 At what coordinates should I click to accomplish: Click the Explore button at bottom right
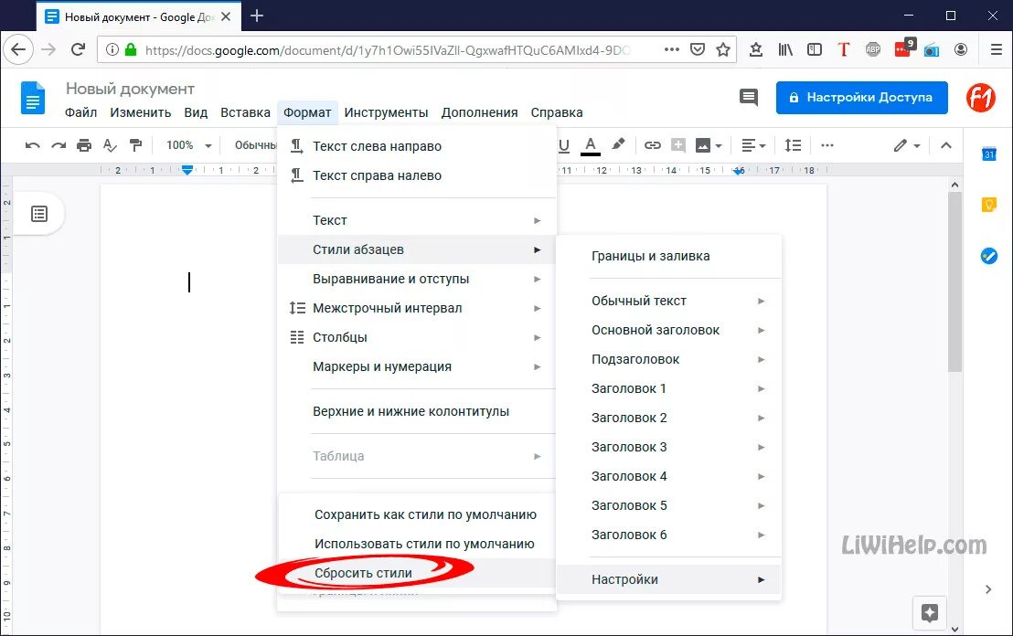pyautogui.click(x=930, y=613)
